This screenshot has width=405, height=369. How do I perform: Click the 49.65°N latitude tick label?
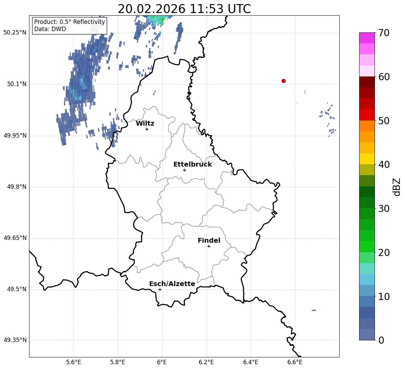click(x=15, y=238)
